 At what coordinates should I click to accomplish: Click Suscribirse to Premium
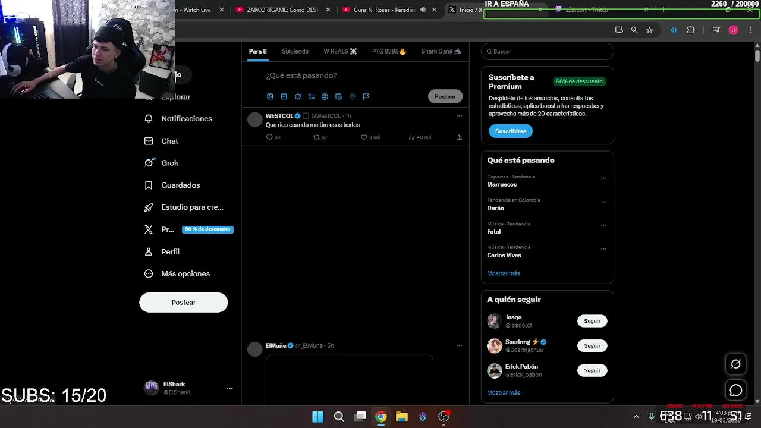click(511, 131)
